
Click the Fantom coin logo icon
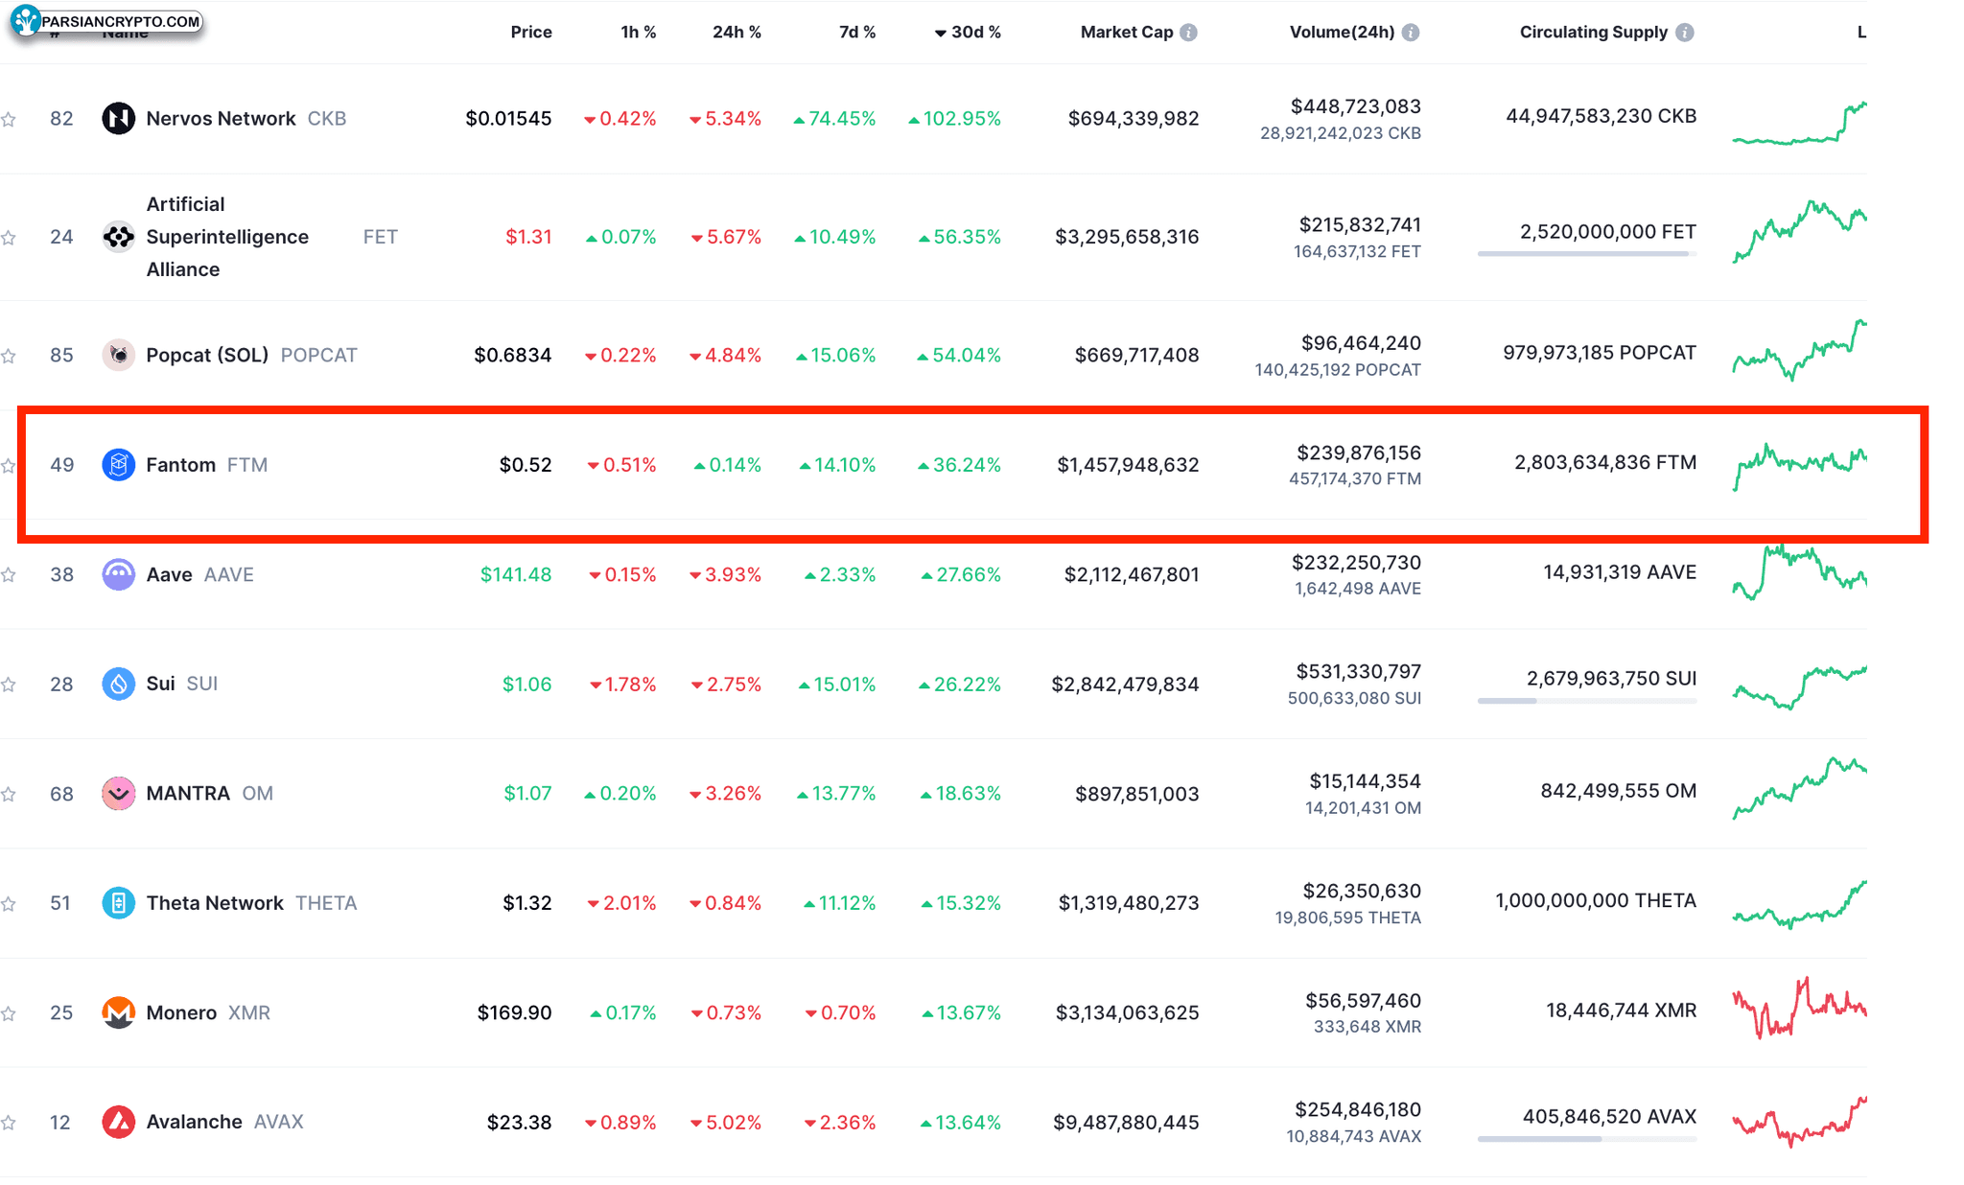point(118,465)
